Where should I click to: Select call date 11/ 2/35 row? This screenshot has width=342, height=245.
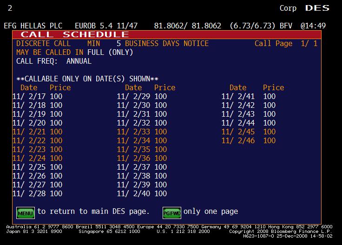[x=142, y=149]
